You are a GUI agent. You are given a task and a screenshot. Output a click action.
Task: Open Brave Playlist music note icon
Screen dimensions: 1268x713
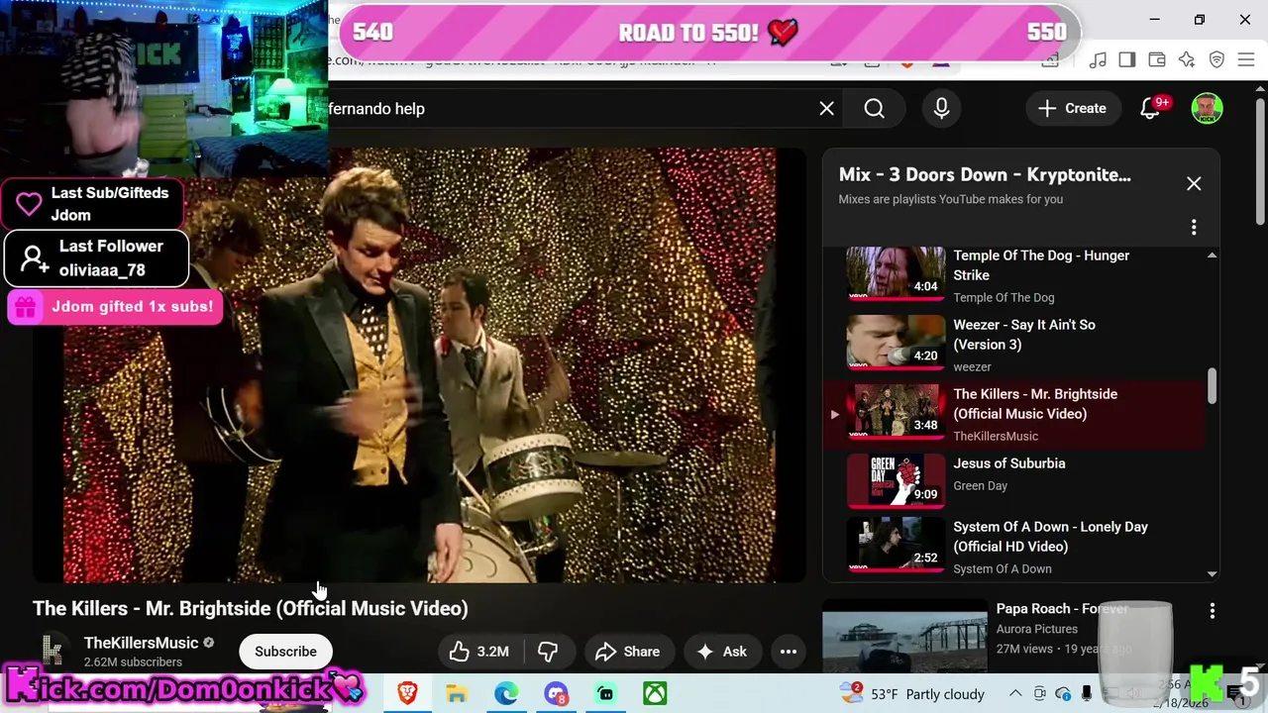[x=1098, y=60]
